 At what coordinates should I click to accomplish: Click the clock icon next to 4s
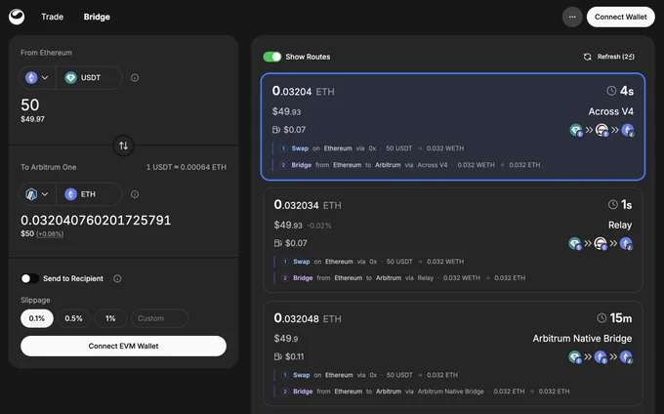point(611,91)
